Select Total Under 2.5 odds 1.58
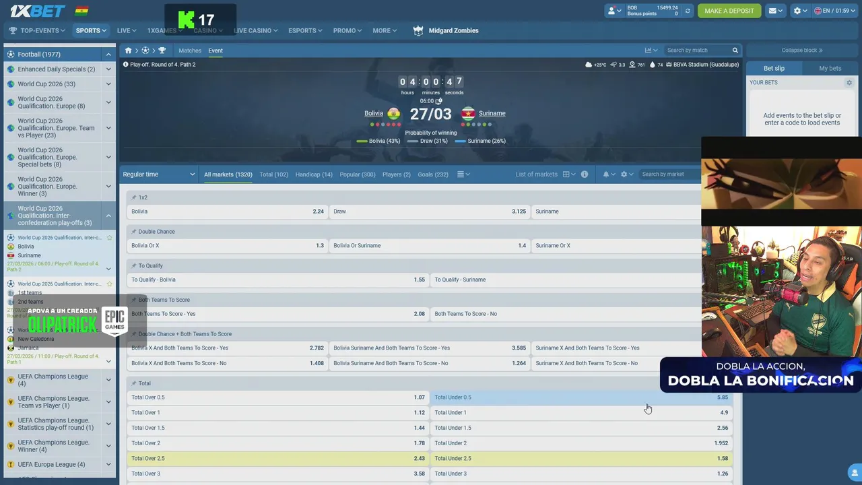Viewport: 862px width, 485px height. pos(581,459)
